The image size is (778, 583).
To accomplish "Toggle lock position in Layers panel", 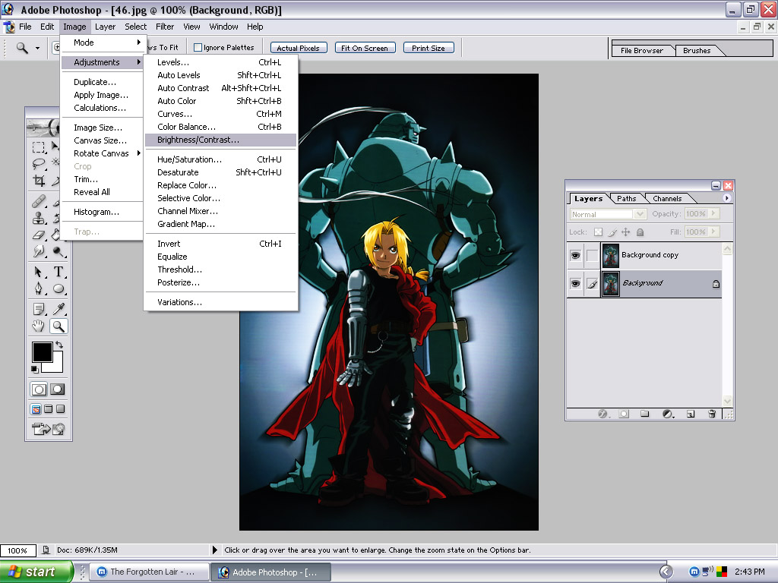I will (626, 232).
